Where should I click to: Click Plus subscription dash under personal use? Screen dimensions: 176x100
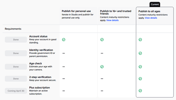pos(64,91)
